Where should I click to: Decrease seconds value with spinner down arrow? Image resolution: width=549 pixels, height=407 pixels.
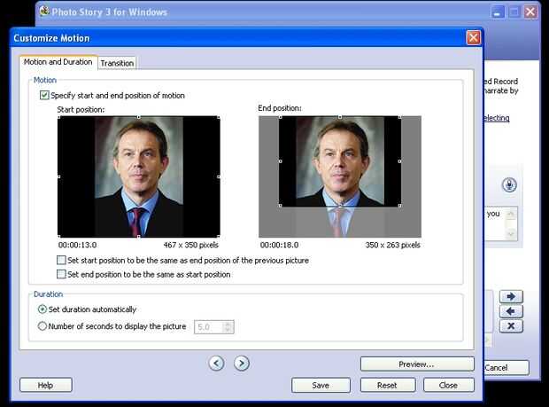pyautogui.click(x=228, y=330)
